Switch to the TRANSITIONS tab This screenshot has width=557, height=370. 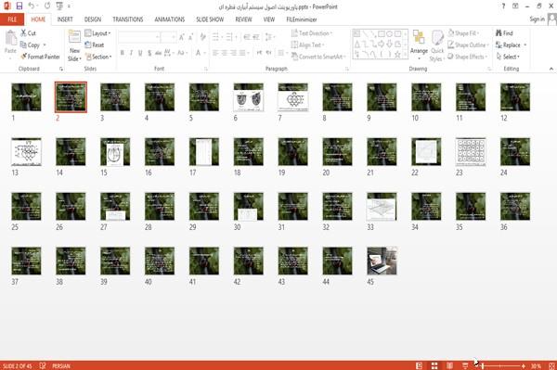coord(128,19)
